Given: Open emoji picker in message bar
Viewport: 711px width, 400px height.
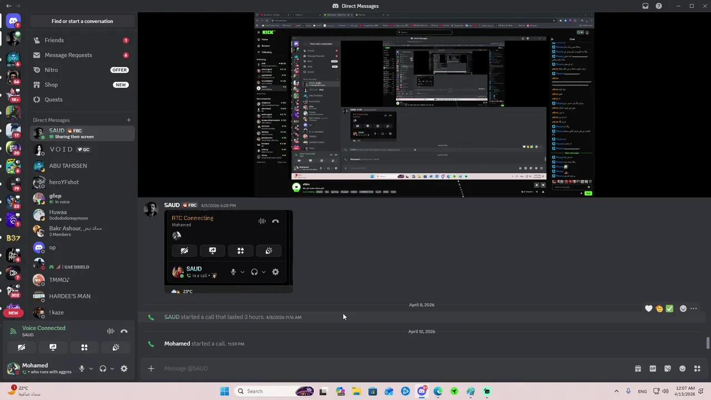Looking at the screenshot, I should pos(683,368).
